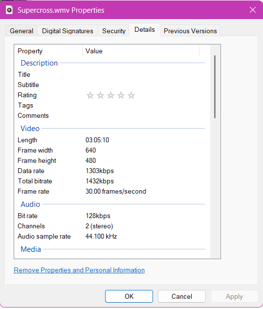Select the Comments property row
The height and width of the screenshot is (309, 263).
coord(111,115)
